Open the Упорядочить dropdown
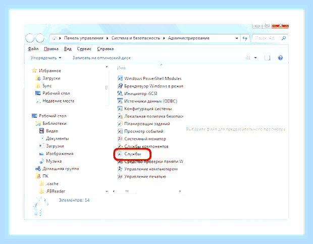This screenshot has width=313, height=244. pos(46,58)
